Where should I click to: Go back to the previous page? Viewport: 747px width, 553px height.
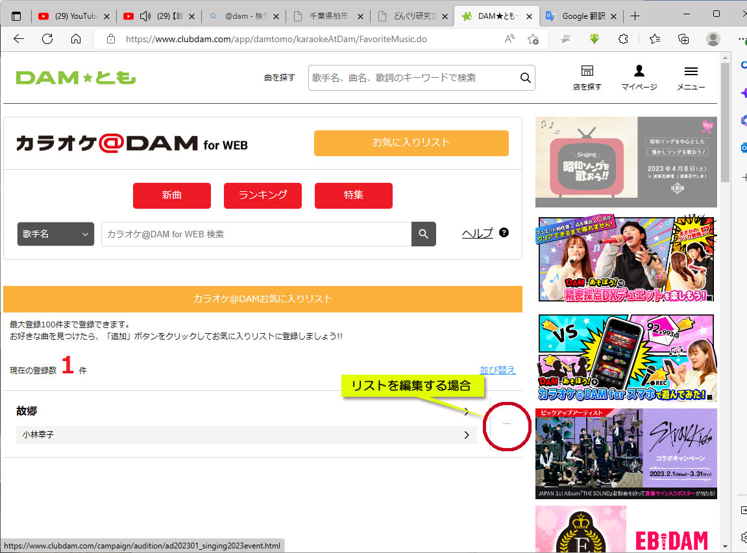tap(19, 39)
